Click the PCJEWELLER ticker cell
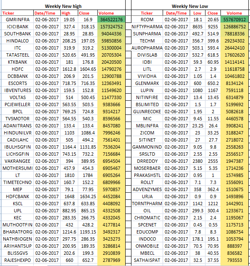Screen dimensions: 250x266 tap(17, 104)
